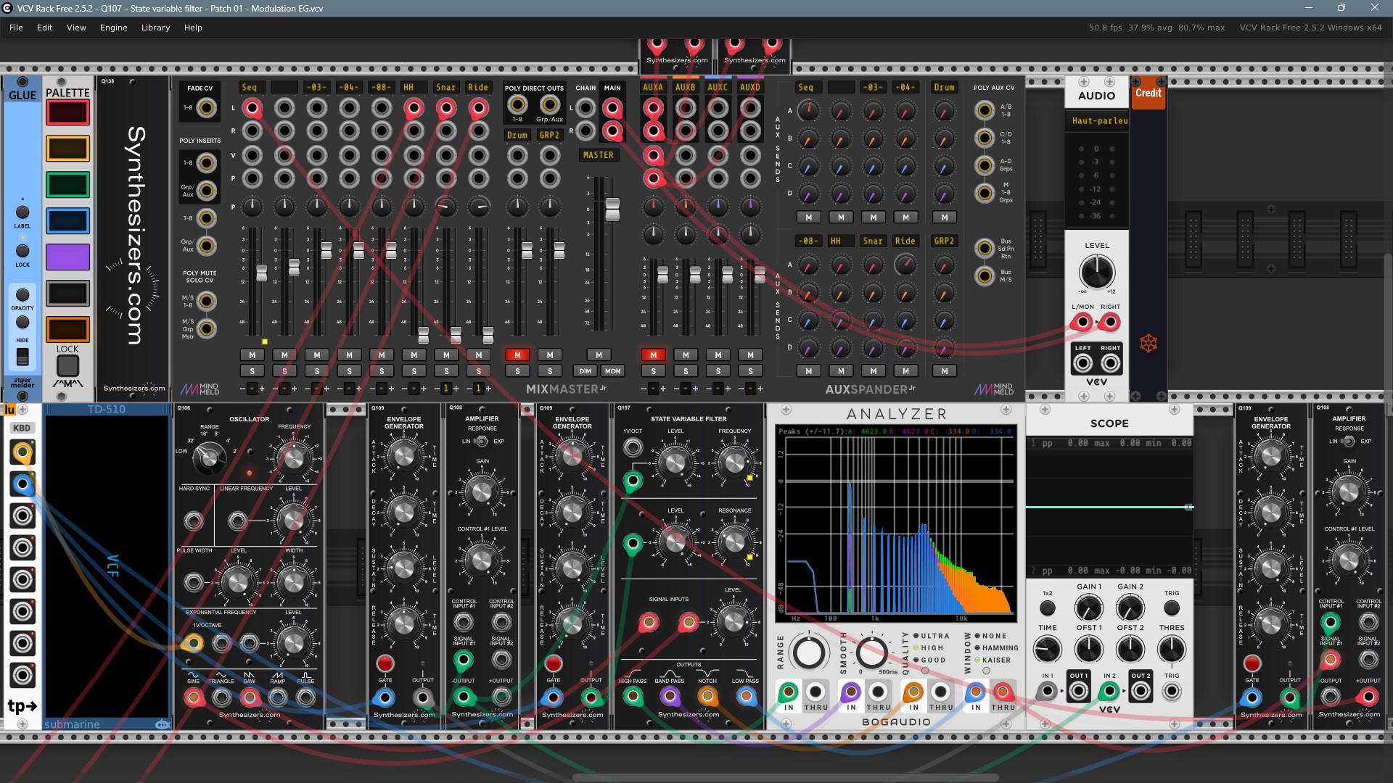Click the Audio module LEFT output jack
The width and height of the screenshot is (1393, 783).
pos(1082,364)
